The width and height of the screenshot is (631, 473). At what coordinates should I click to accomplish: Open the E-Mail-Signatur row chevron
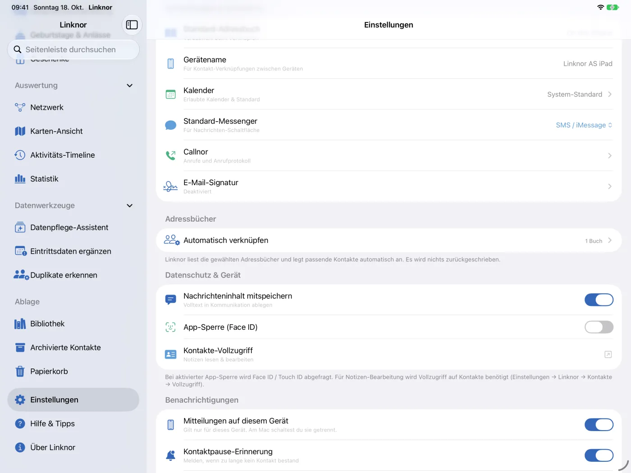click(610, 186)
